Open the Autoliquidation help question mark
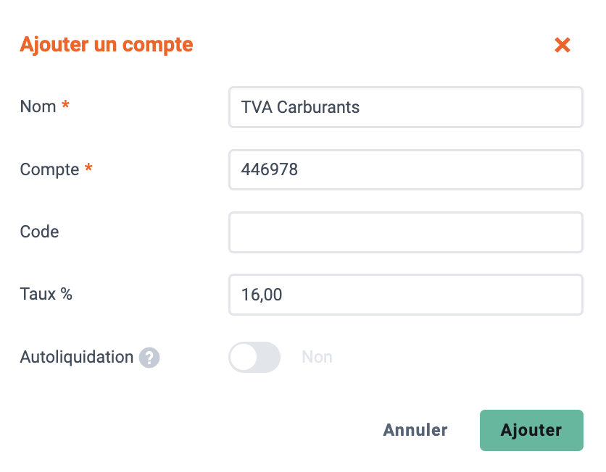606x472 pixels. click(149, 358)
